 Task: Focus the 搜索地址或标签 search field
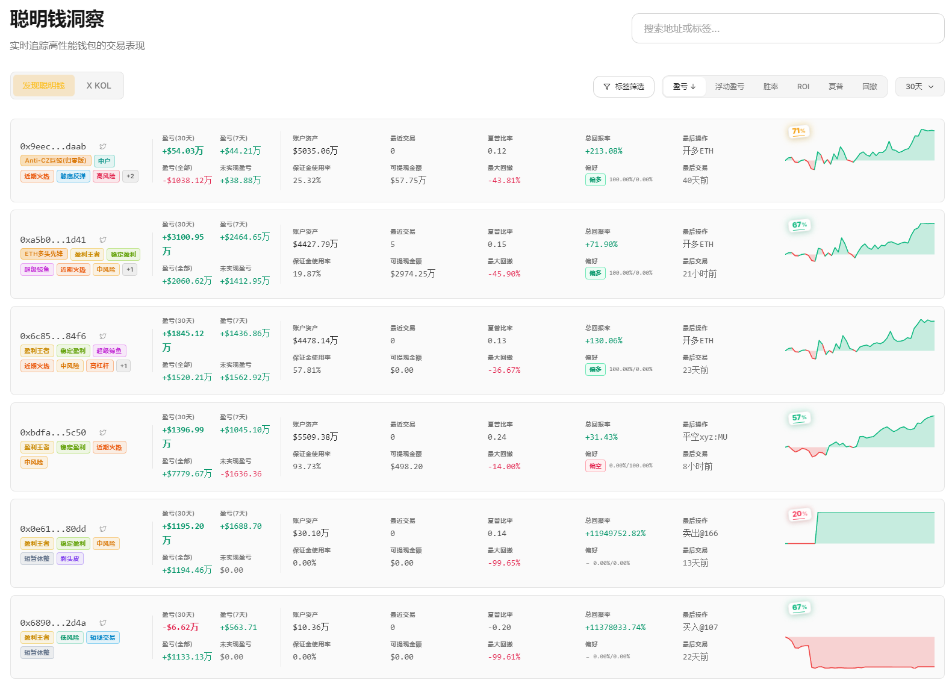(x=788, y=28)
